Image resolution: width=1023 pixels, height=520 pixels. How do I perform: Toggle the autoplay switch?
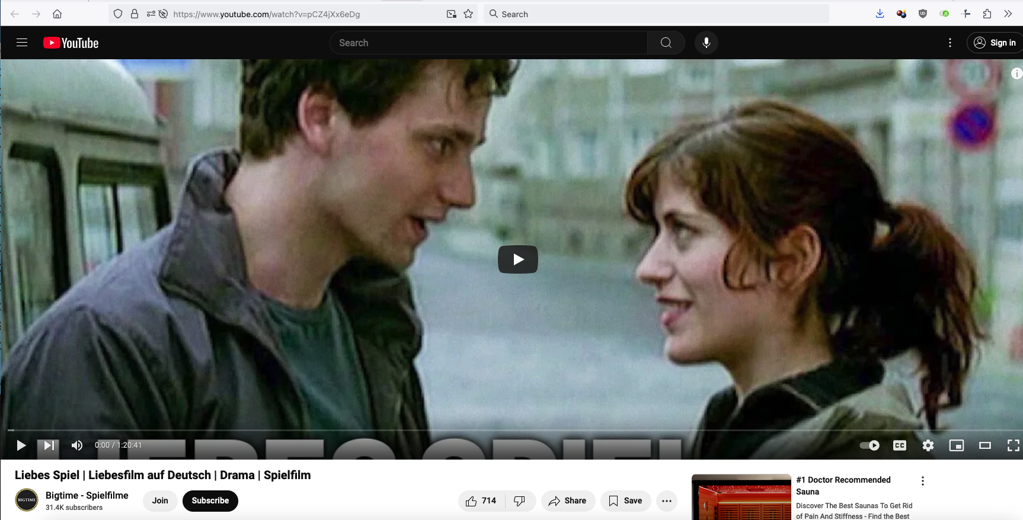pos(869,445)
